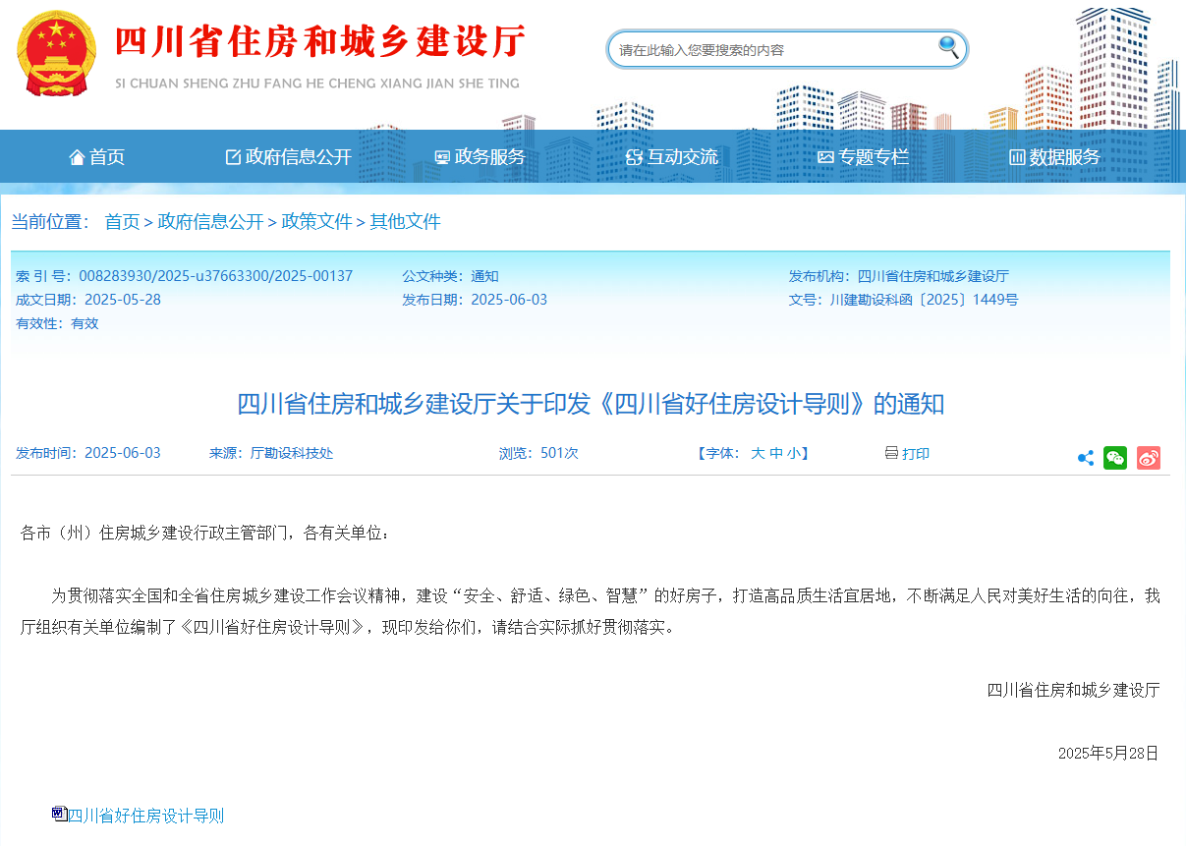Viewport: 1186px width, 846px height.
Task: Share the article via WeChat icon
Action: (x=1115, y=458)
